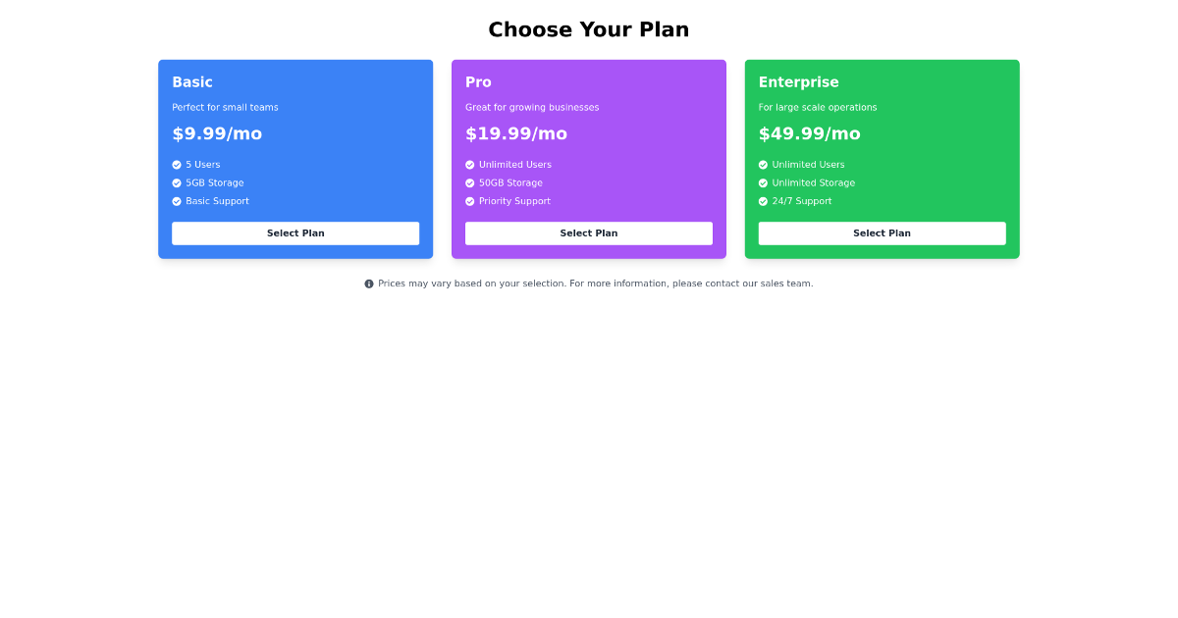Click the $19.99/mo price text
The image size is (1178, 618).
[516, 133]
